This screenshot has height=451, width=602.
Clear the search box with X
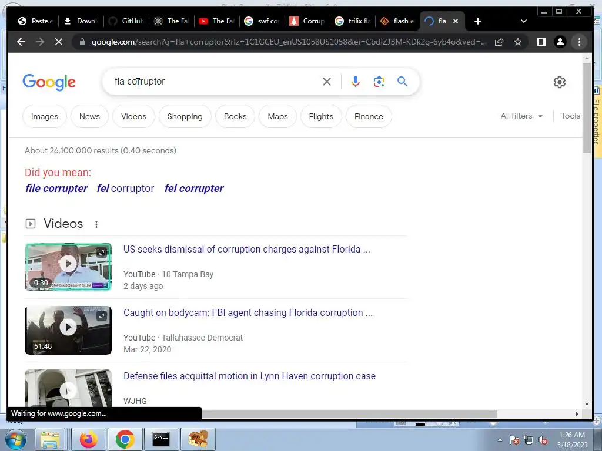327,82
